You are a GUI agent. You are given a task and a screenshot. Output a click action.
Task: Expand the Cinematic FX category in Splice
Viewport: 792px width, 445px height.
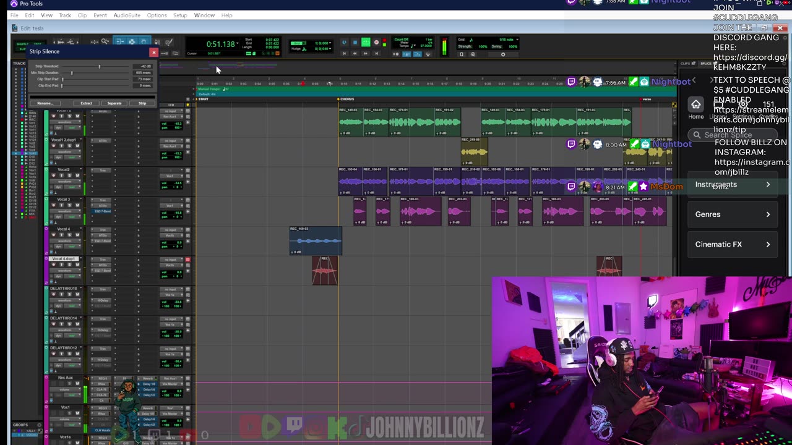733,244
